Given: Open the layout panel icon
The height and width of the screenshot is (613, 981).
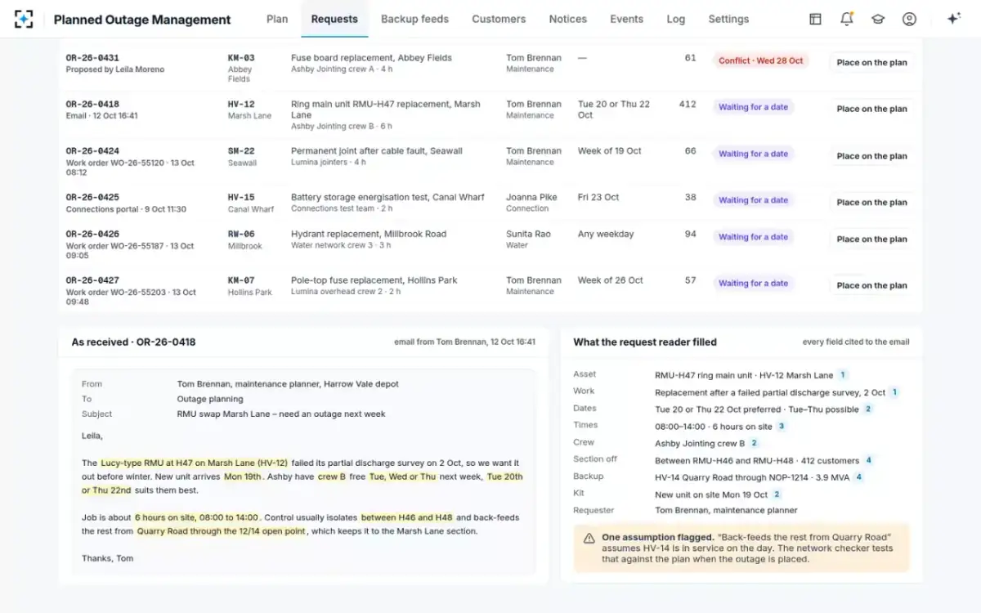Looking at the screenshot, I should click(815, 19).
